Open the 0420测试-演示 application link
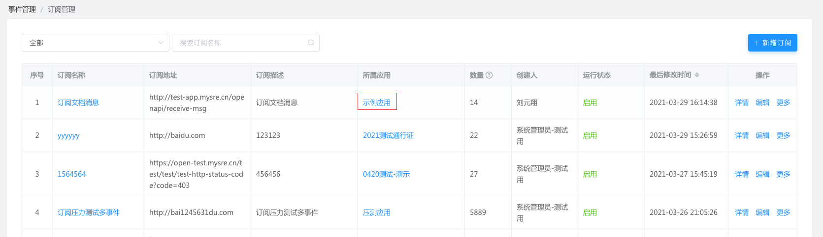This screenshot has width=823, height=237. click(386, 174)
